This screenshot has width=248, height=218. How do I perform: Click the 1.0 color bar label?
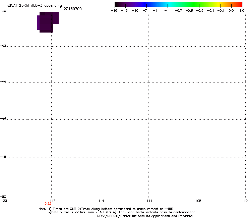242,11
